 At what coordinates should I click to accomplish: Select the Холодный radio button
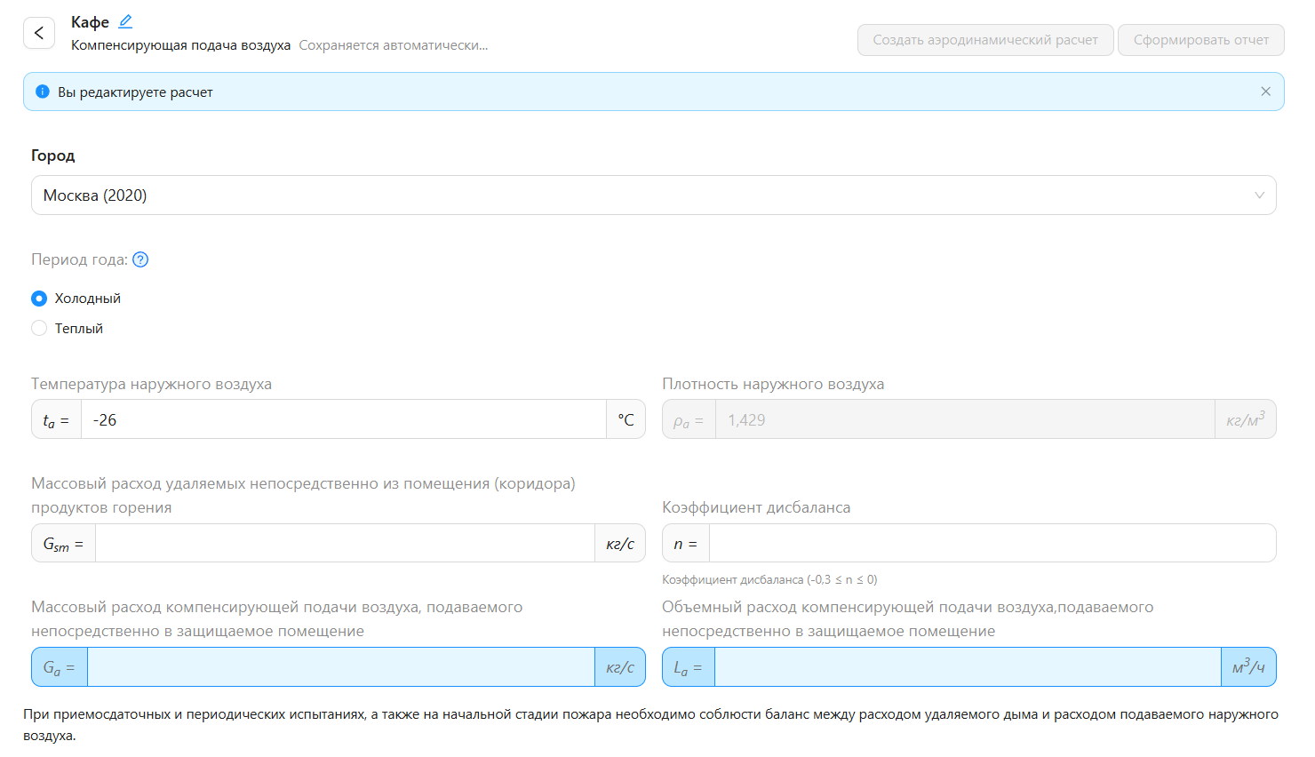coord(39,299)
